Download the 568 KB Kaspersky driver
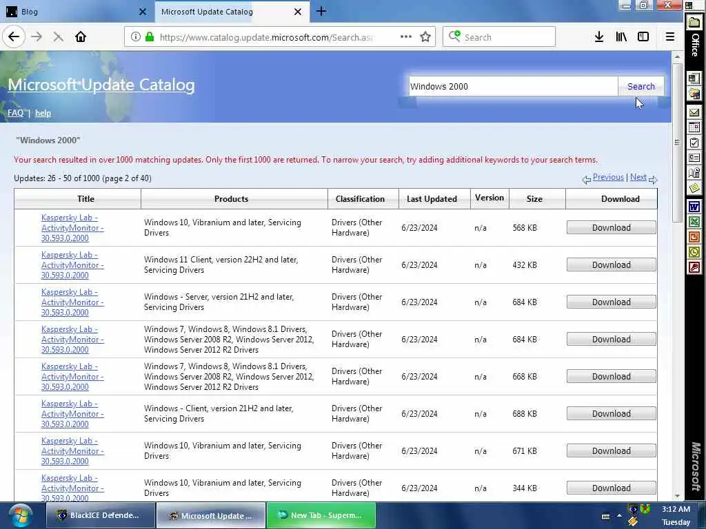Screen dimensions: 706x529 (x=611, y=227)
